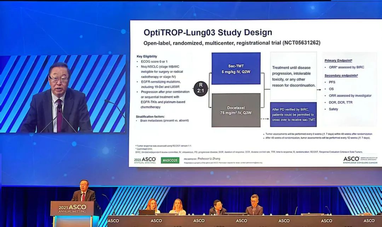The image size is (382, 227).
Task: Select the blue Sac-TMT treatment box
Action: (235, 69)
